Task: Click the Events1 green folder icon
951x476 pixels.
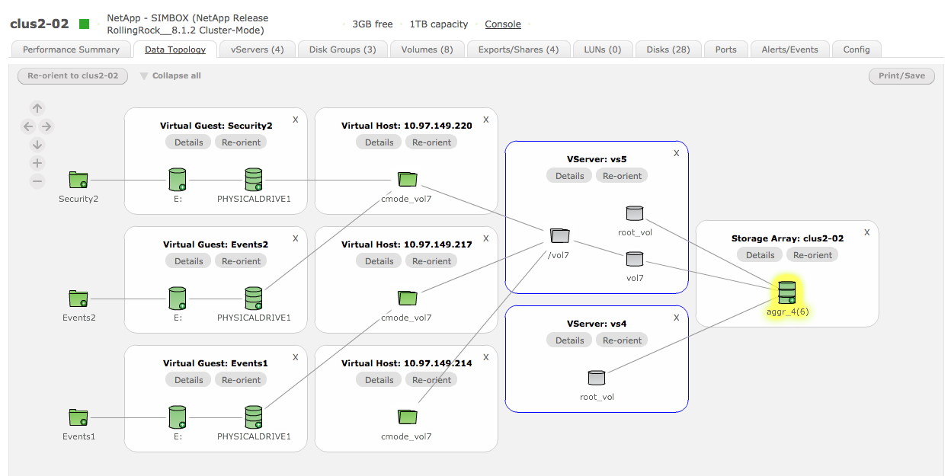Action: [x=78, y=417]
